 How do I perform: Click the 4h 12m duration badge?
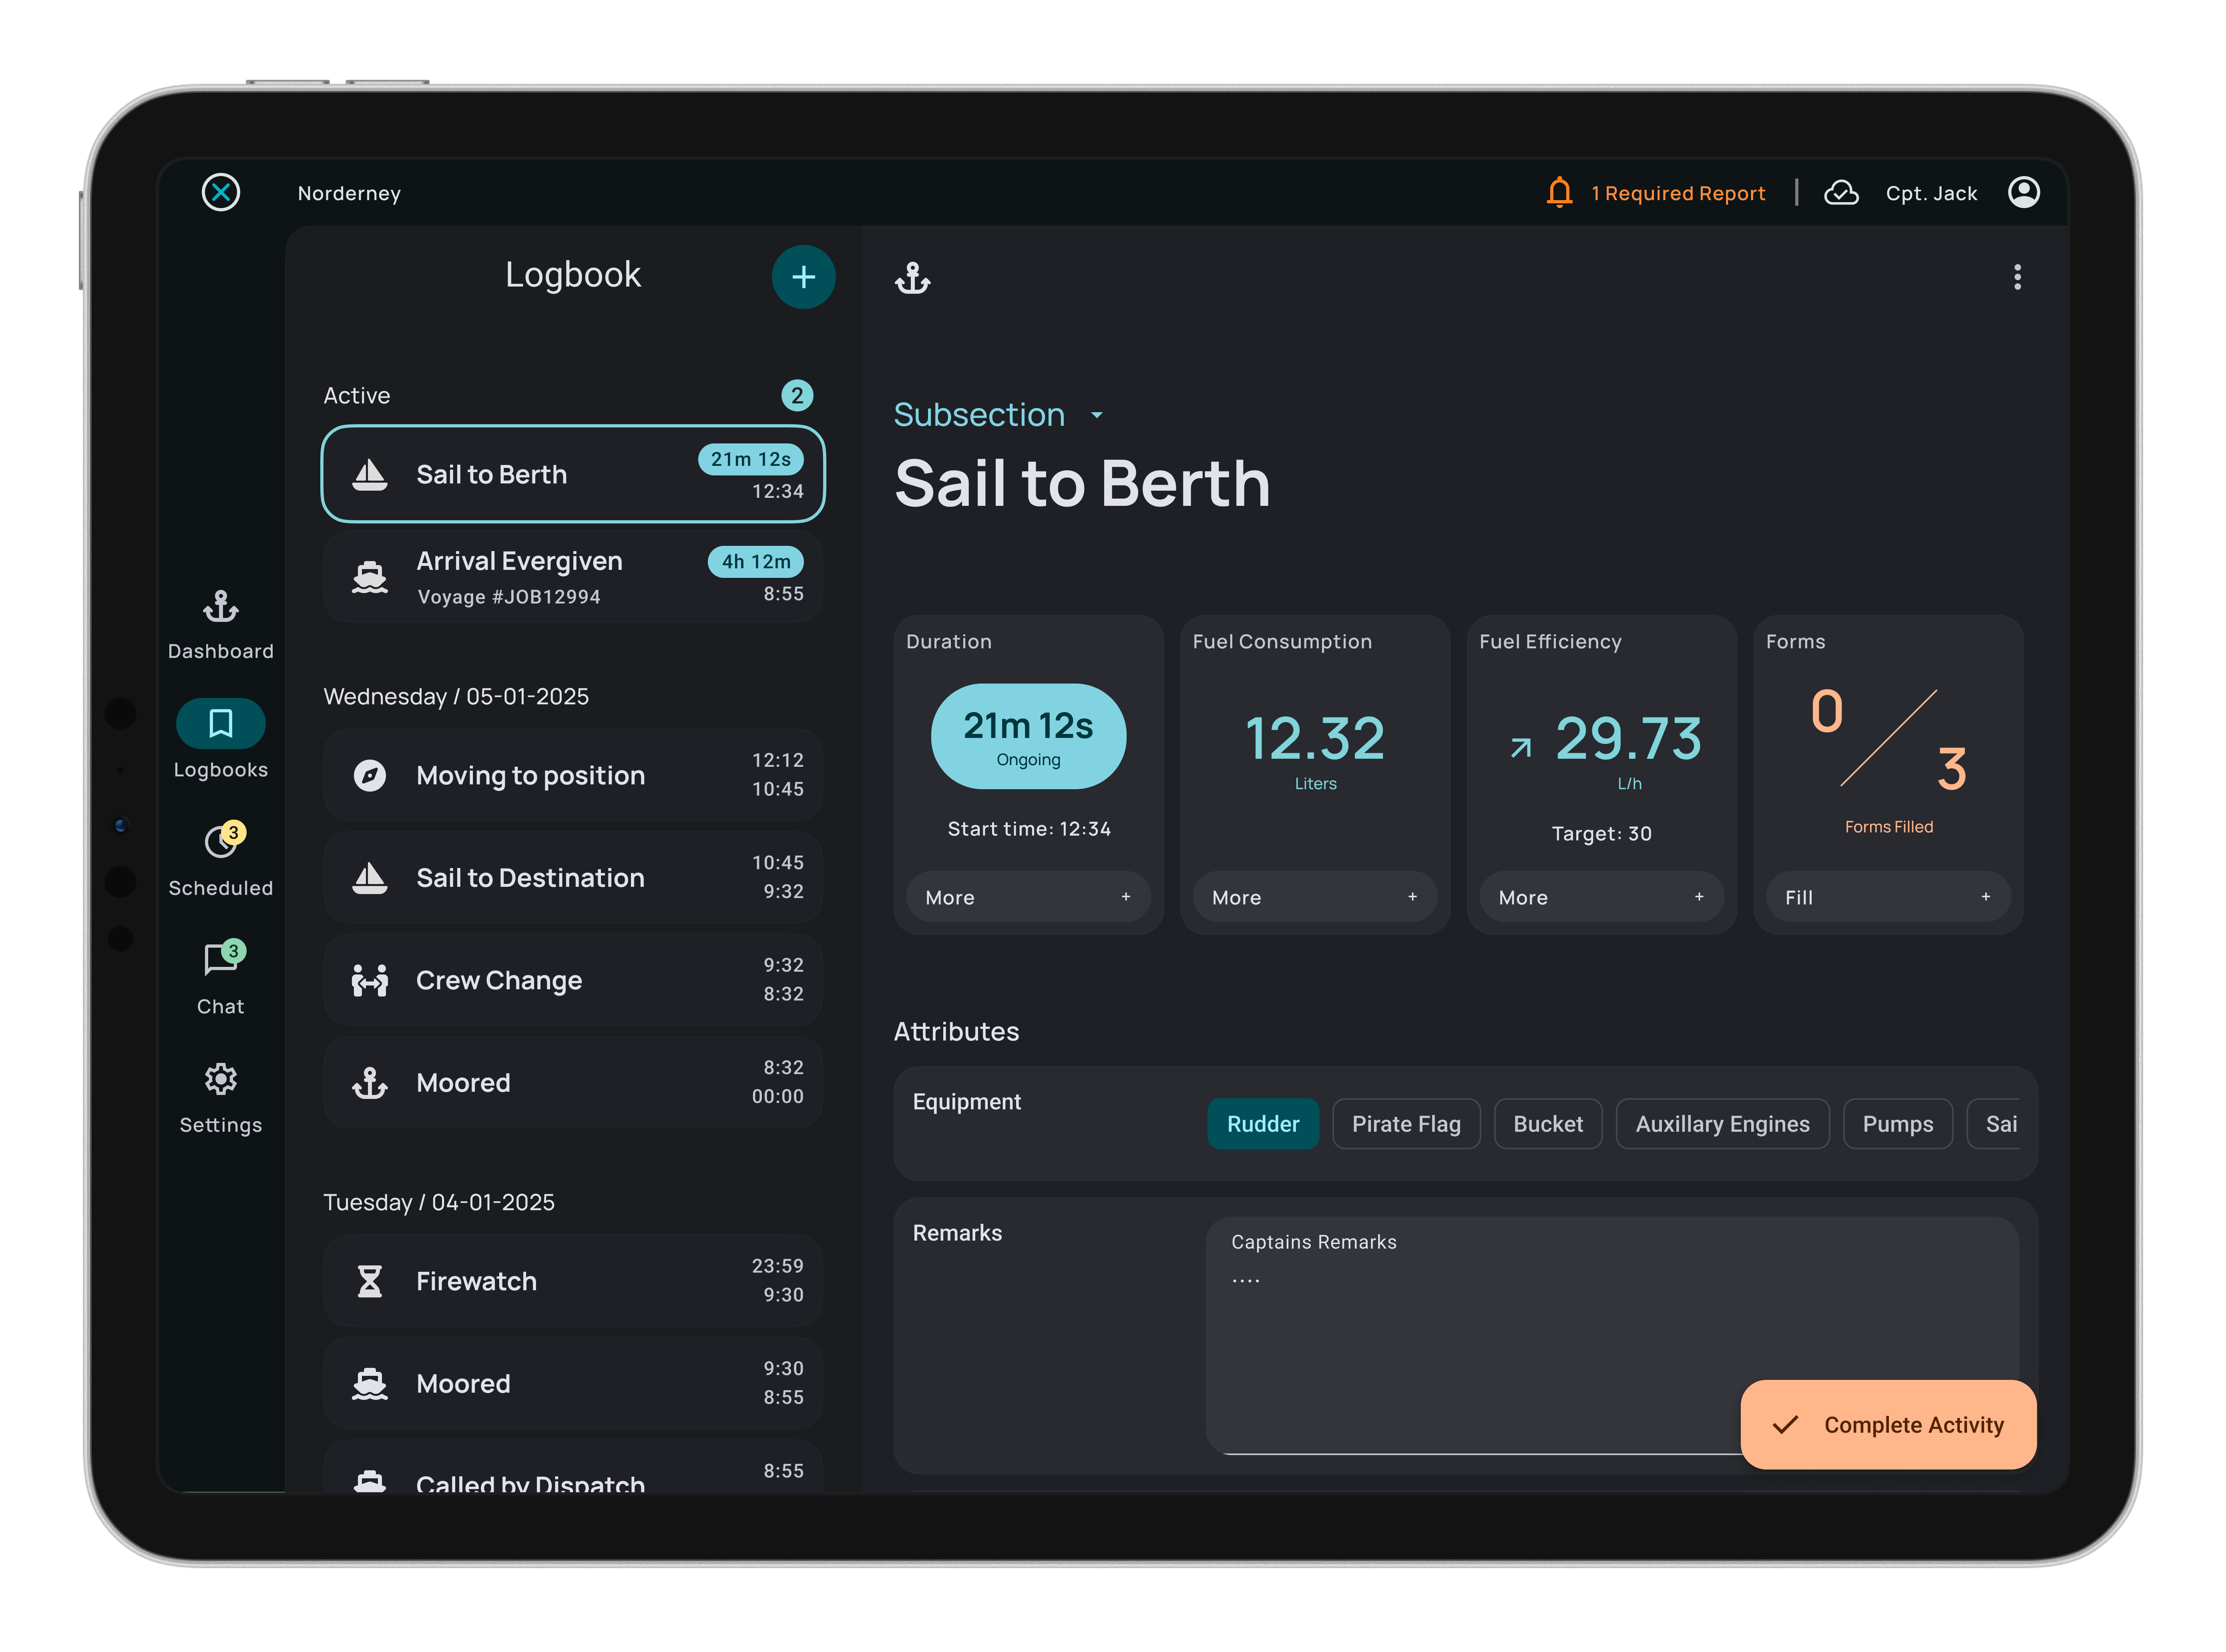(755, 561)
